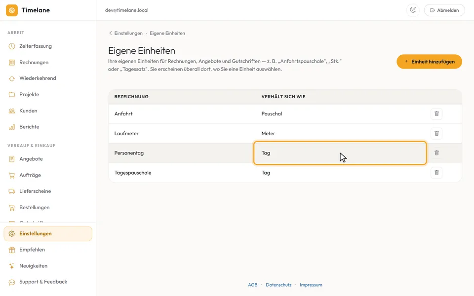
Task: Open the Wiederkehrend section
Action: [48, 78]
